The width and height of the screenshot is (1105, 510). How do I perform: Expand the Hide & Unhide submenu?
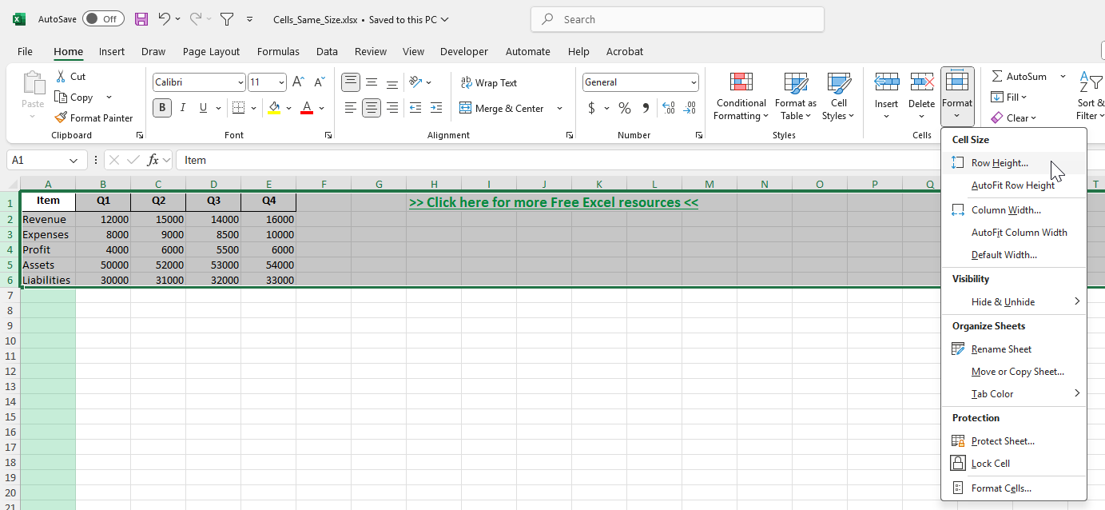click(x=1015, y=301)
